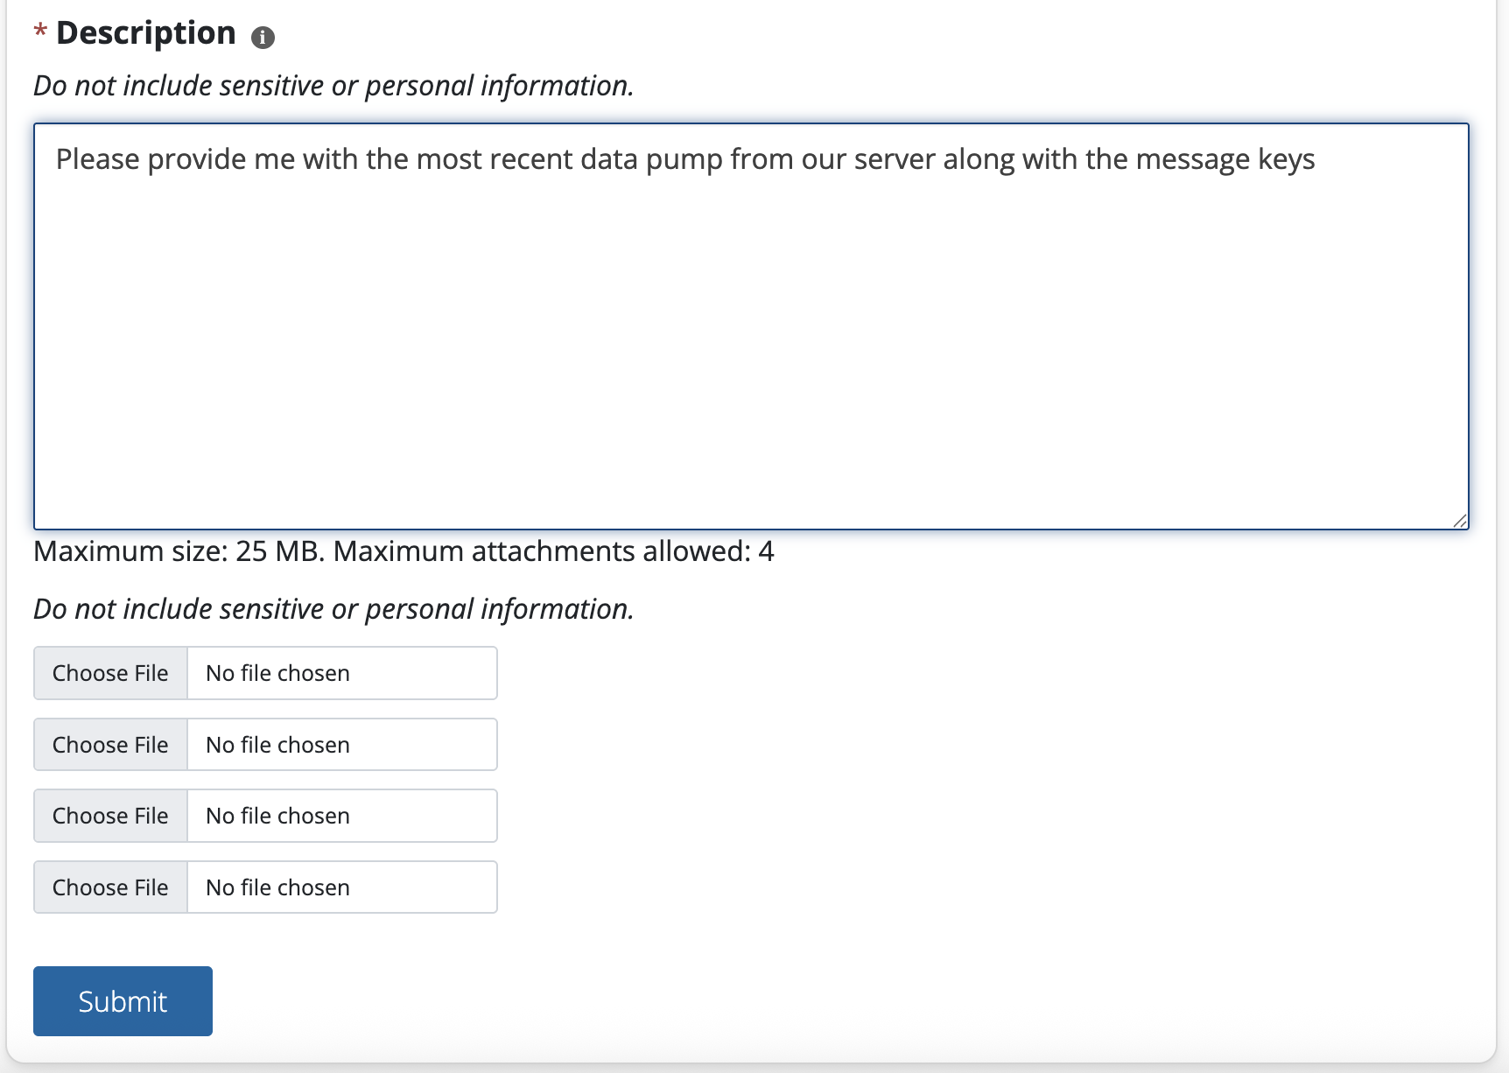
Task: Click the 'No file chosen' label of the first attachment
Action: [x=277, y=672]
